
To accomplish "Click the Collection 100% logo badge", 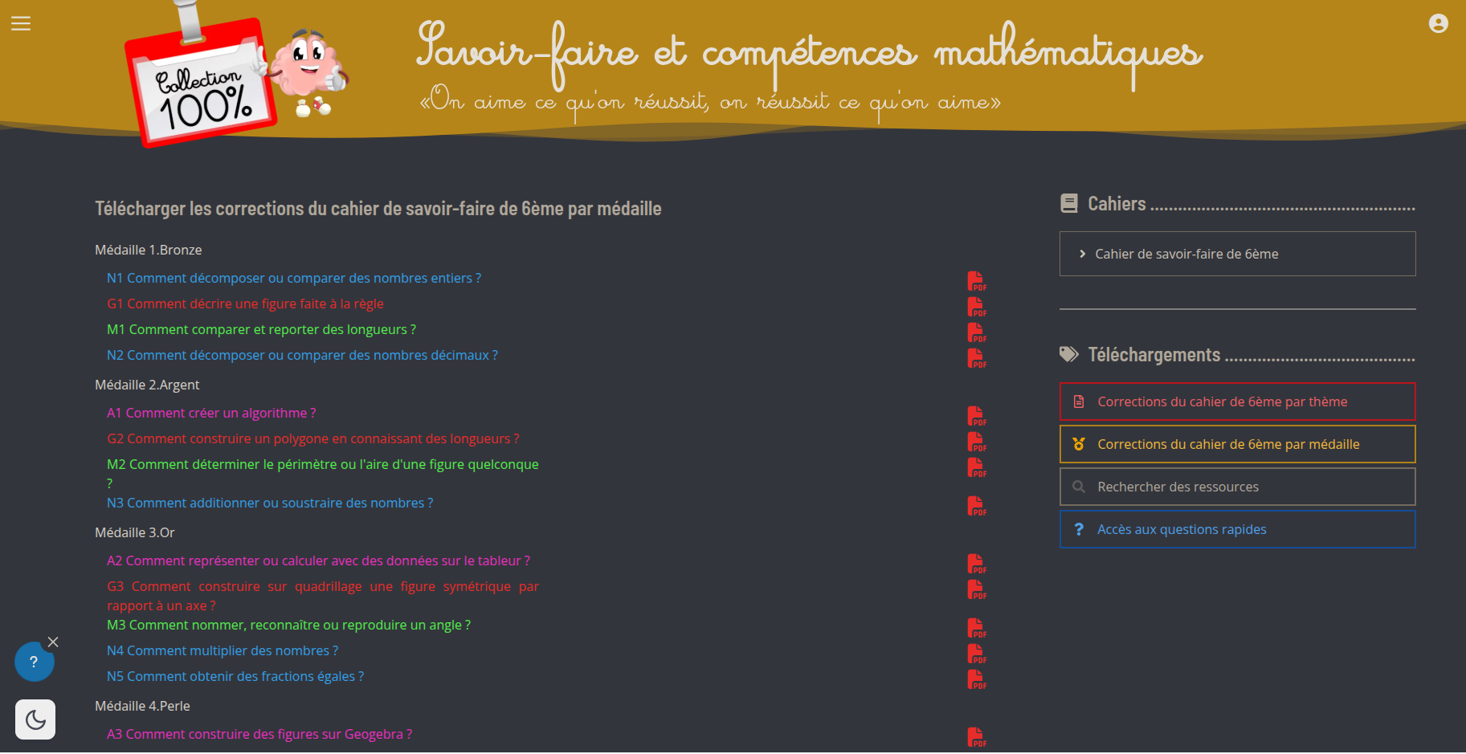I will tap(201, 84).
